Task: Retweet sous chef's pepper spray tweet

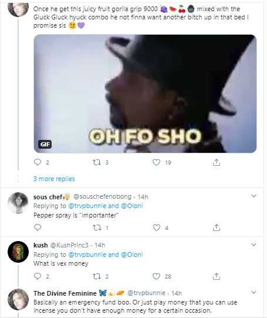Action: click(x=97, y=227)
